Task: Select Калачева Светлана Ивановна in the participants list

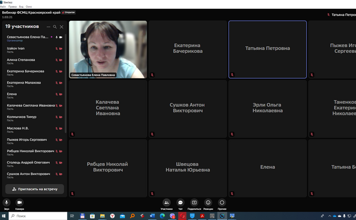Action: 34,107
